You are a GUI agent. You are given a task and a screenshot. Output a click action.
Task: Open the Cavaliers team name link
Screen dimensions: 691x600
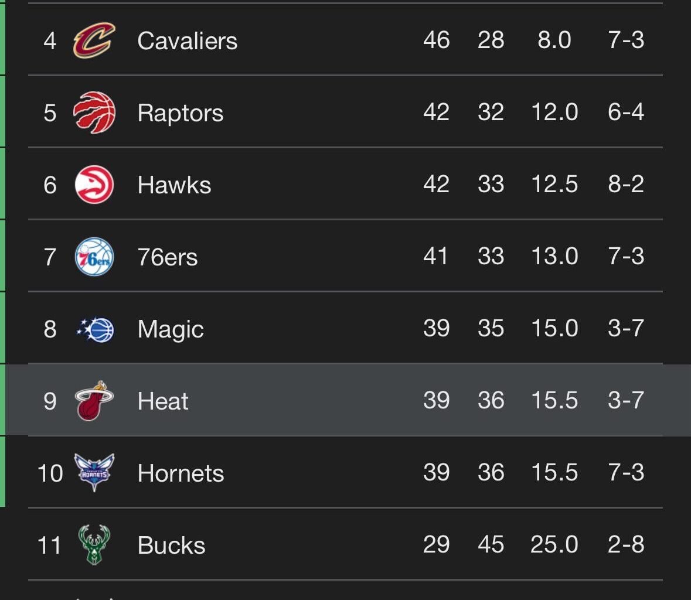187,41
